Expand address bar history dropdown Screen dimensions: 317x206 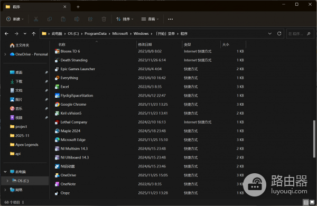point(269,34)
